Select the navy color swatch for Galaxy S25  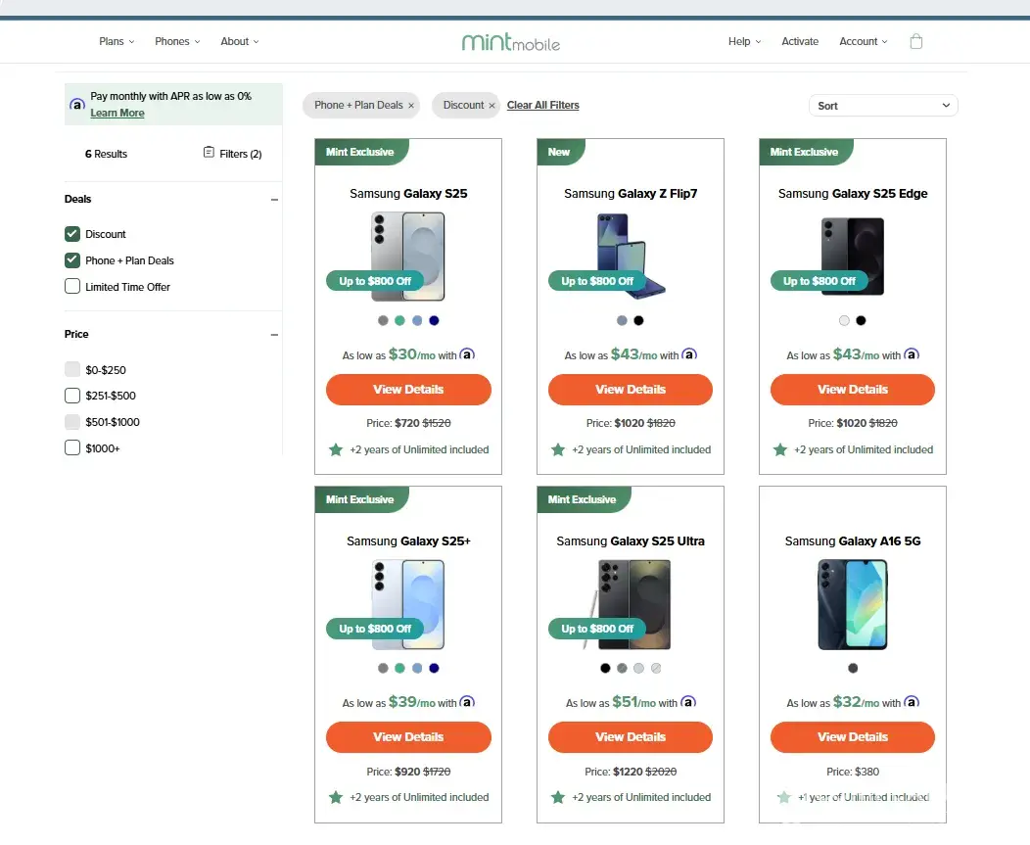[x=434, y=320]
